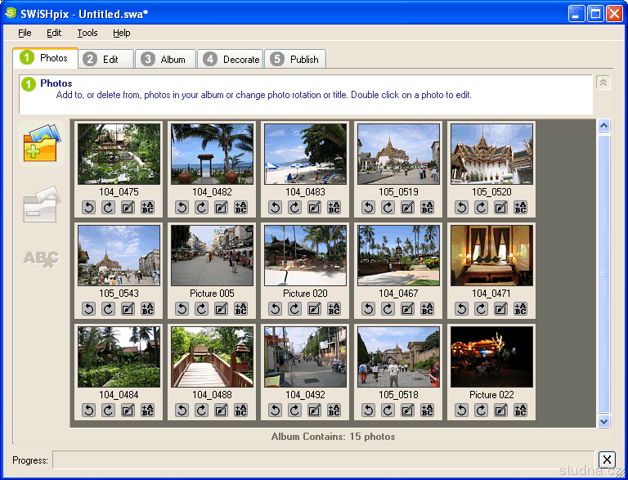Click the Add Photos folder icon
The width and height of the screenshot is (628, 480).
(41, 143)
